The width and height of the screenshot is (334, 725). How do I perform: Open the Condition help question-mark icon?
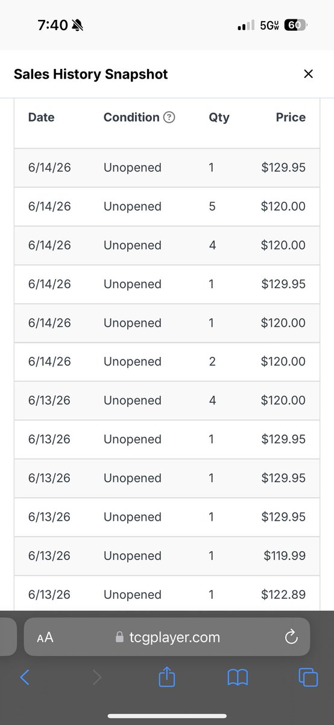[169, 117]
